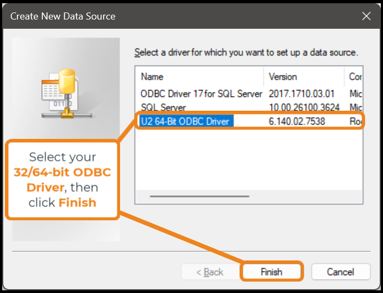Click version 2017.1710.03.01 cell
Screen dimensions: 383x293
(x=302, y=94)
